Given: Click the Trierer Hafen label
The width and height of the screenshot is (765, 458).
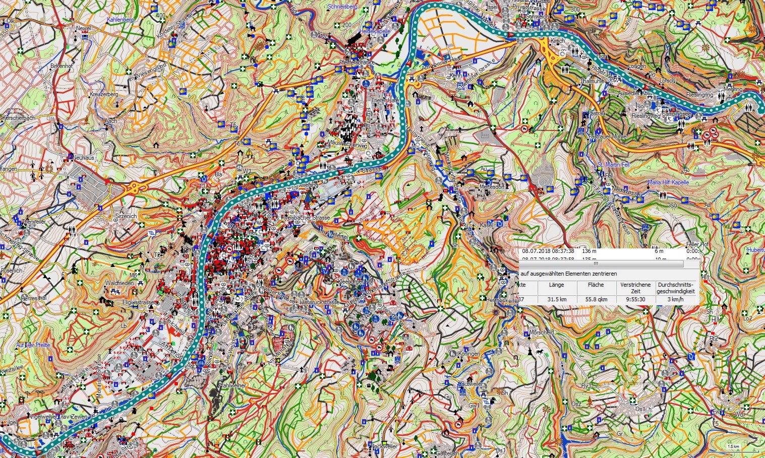Looking at the screenshot, I should click(x=385, y=101).
